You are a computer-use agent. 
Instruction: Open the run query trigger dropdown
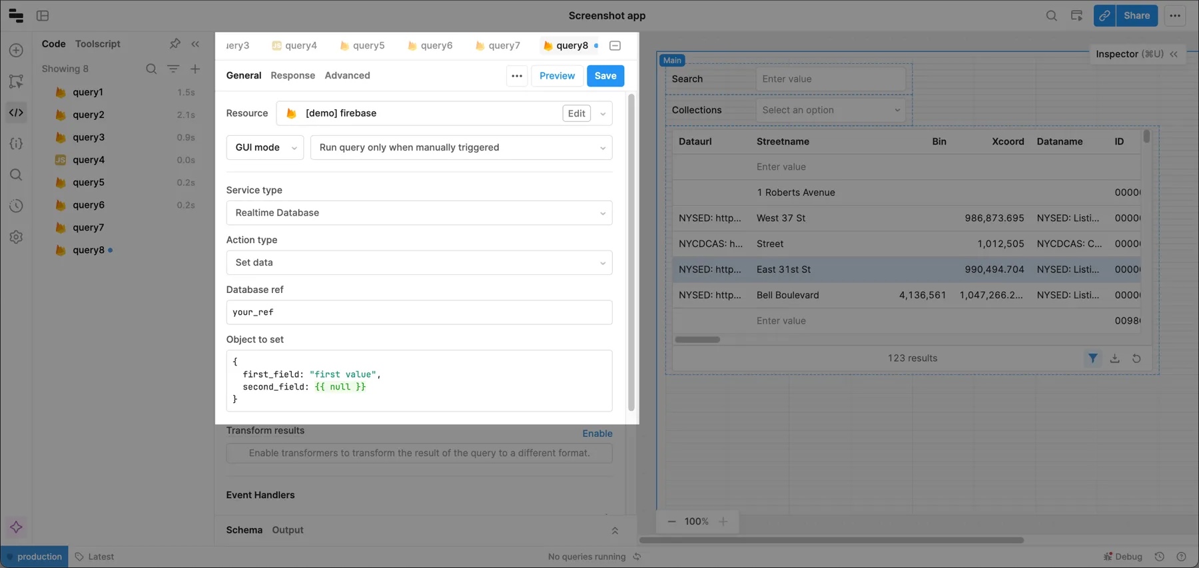461,148
